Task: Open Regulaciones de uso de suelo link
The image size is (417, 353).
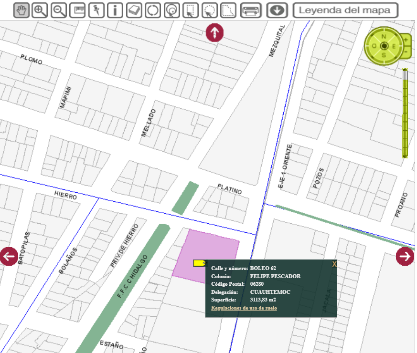Action: (244, 308)
